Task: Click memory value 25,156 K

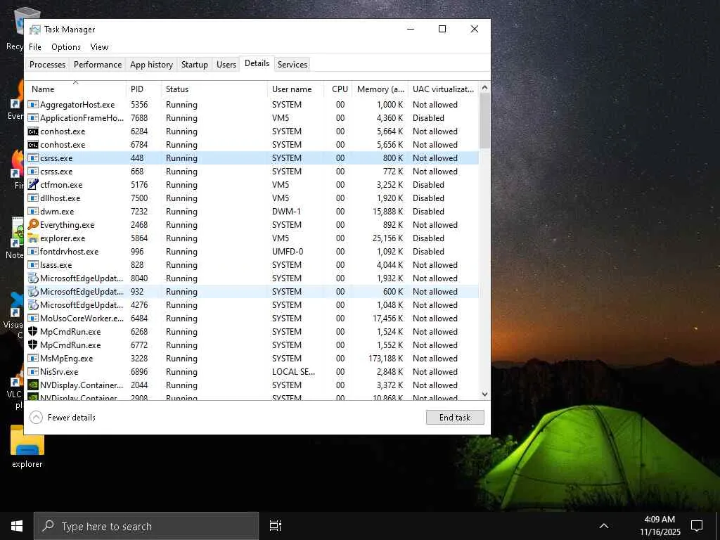Action: tap(387, 238)
